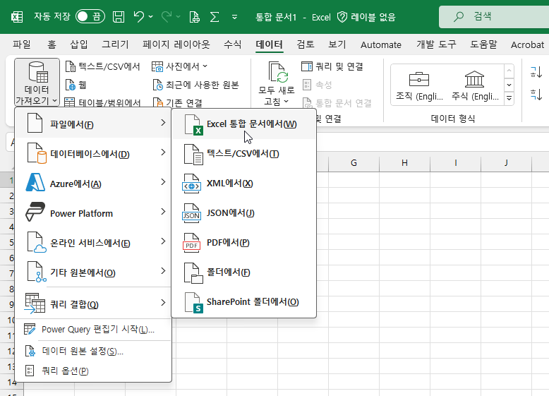Choose PDF에서 import option

tap(243, 243)
